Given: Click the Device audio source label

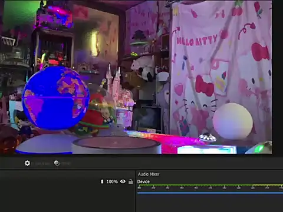Looking at the screenshot, I should click(x=143, y=181).
